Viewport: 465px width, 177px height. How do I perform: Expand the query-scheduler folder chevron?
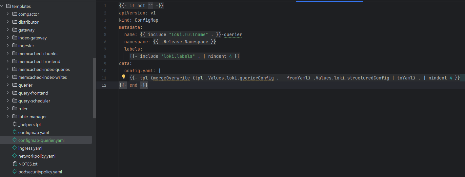[x=8, y=101]
